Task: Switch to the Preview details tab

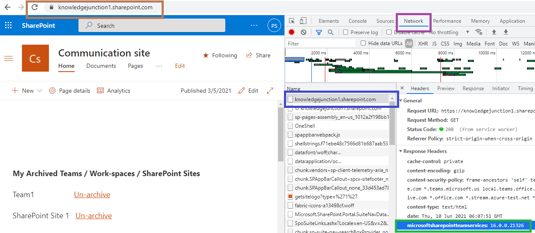Action: [446, 88]
